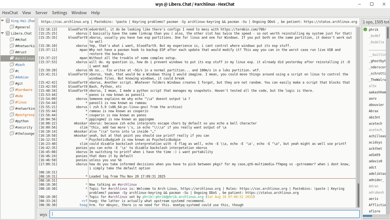
Task: Click the wys nickname button
Action: coord(43,214)
